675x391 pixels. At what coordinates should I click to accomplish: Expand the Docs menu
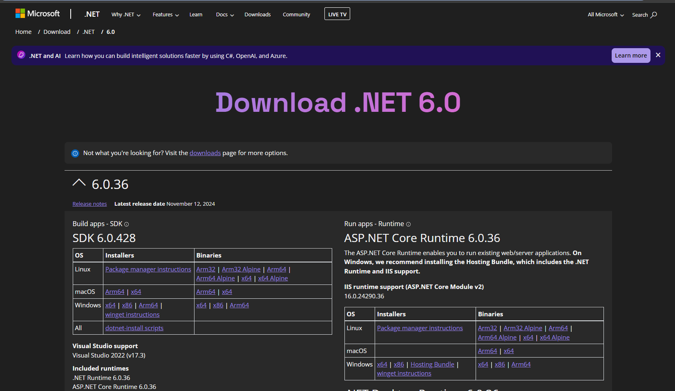click(225, 15)
